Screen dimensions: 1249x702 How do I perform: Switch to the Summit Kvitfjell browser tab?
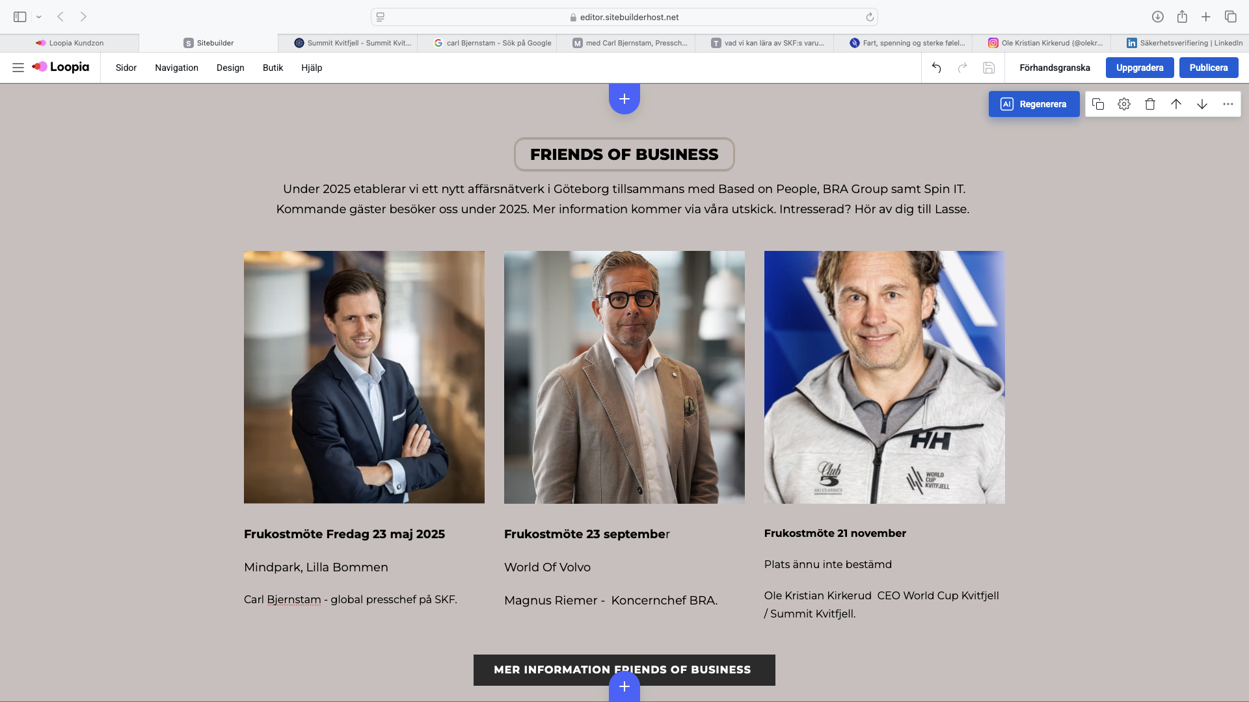click(x=352, y=43)
